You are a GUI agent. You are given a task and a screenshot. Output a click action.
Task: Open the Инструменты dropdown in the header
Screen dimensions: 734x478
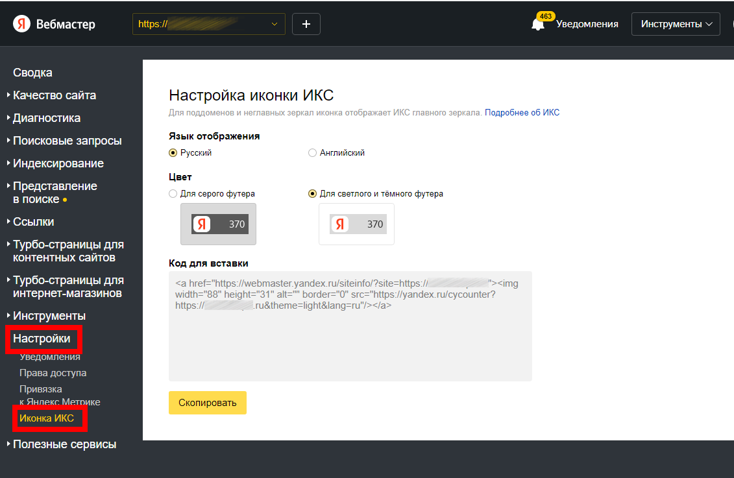pos(676,24)
